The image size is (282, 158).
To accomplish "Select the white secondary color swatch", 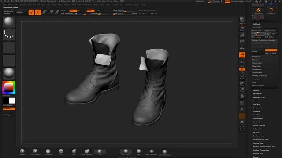I will (x=12, y=101).
